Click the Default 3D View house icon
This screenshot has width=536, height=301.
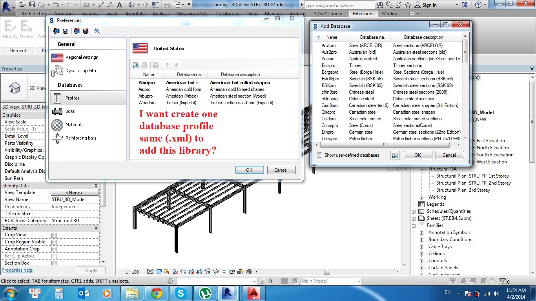(x=132, y=5)
